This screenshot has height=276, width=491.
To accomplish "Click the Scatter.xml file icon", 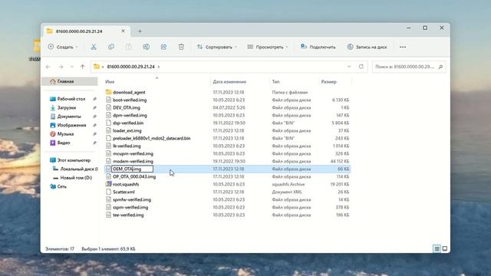I will (108, 192).
